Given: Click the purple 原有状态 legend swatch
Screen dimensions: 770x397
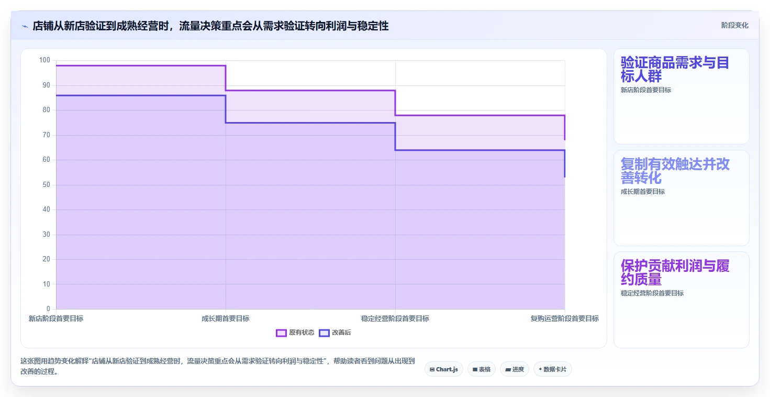Looking at the screenshot, I should (x=281, y=333).
